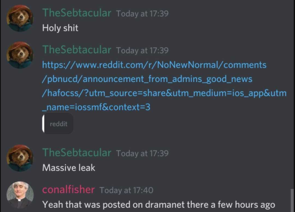Open the bear avatar beside the reddit link message
Screen dimensions: 295x212
click(20, 55)
